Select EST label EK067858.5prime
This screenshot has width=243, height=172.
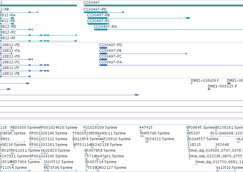pos(100,150)
